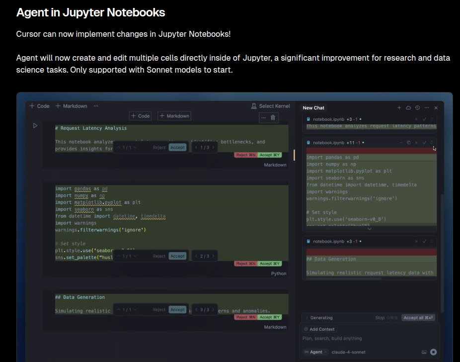Click the Reject ⌘N tag in the imports code cell
This screenshot has height=362, width=460.
click(x=246, y=264)
